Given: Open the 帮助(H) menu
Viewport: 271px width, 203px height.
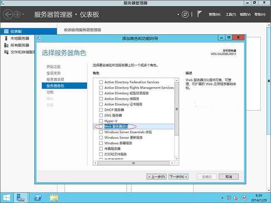Looking at the screenshot, I should pyautogui.click(x=260, y=14).
